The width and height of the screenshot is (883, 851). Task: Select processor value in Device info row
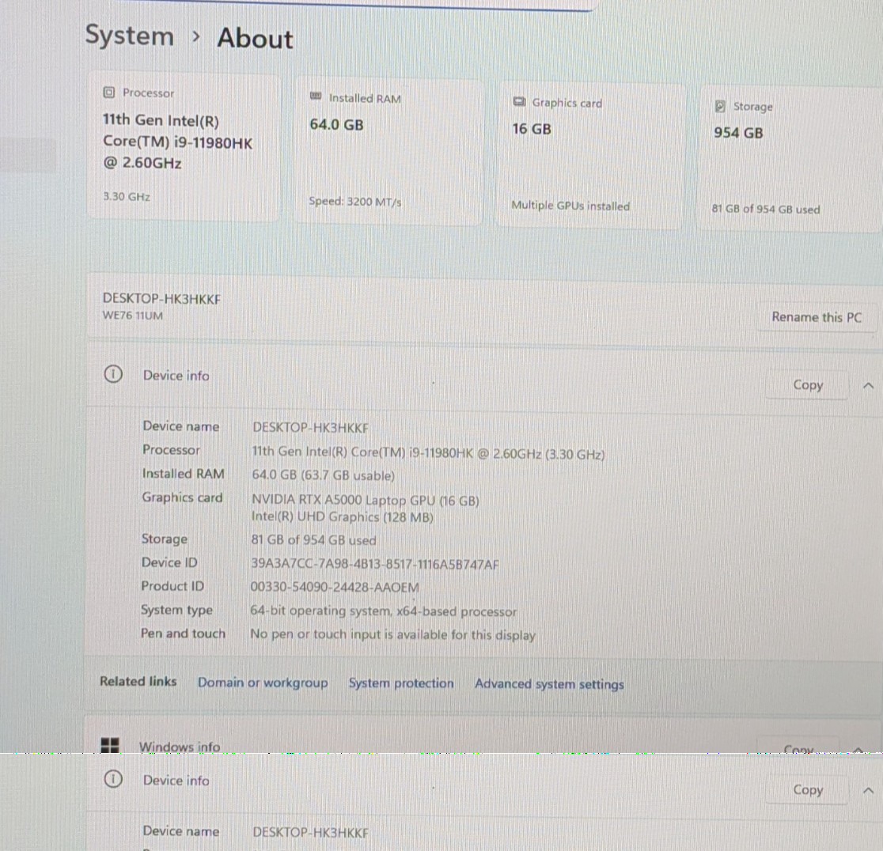428,453
